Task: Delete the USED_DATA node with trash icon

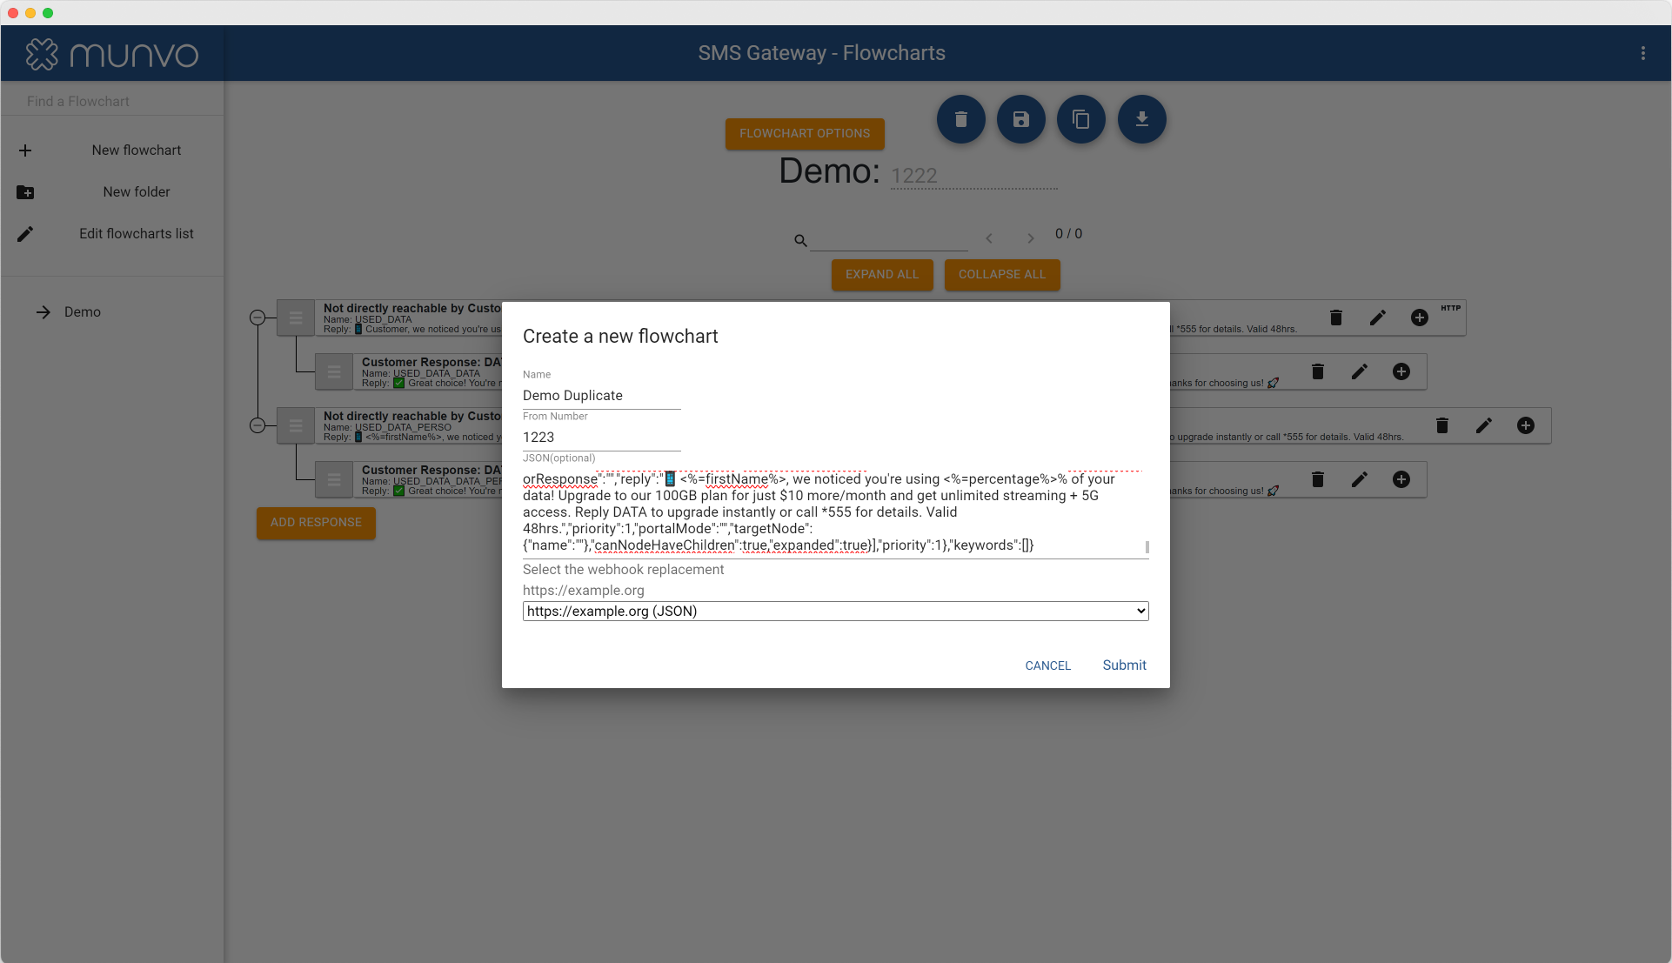Action: [x=1336, y=318]
